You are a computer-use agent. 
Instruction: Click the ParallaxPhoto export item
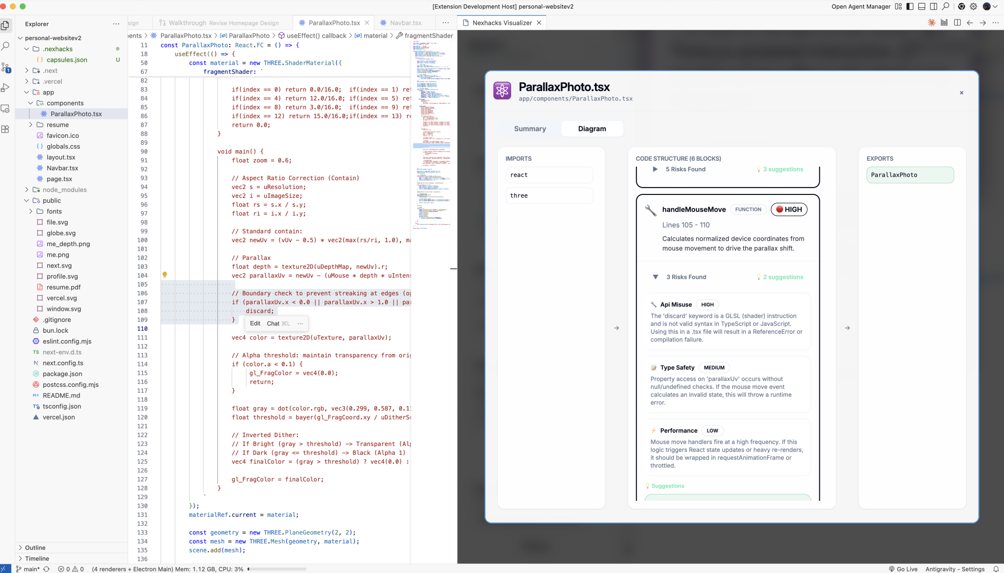pyautogui.click(x=909, y=175)
